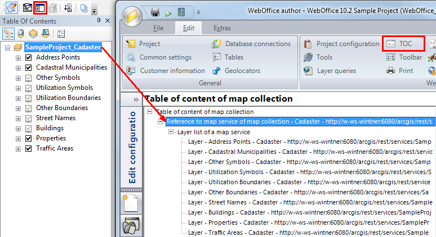
Task: Toggle Traffic Areas layer checkbox
Action: tap(28, 149)
